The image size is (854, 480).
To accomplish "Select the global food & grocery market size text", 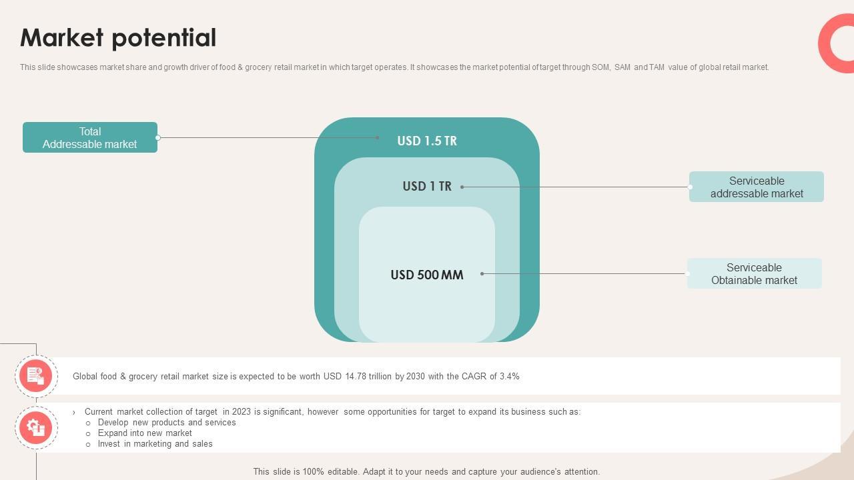I will [x=296, y=377].
